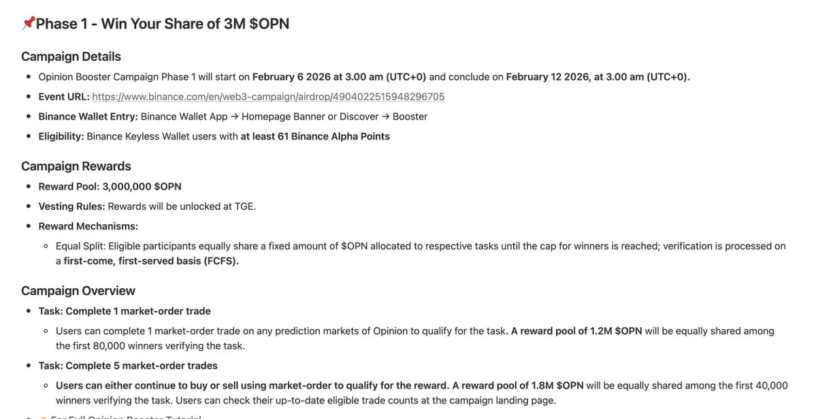Click the "Binance Wallet Entry:" label
The height and width of the screenshot is (419, 816).
(x=88, y=117)
